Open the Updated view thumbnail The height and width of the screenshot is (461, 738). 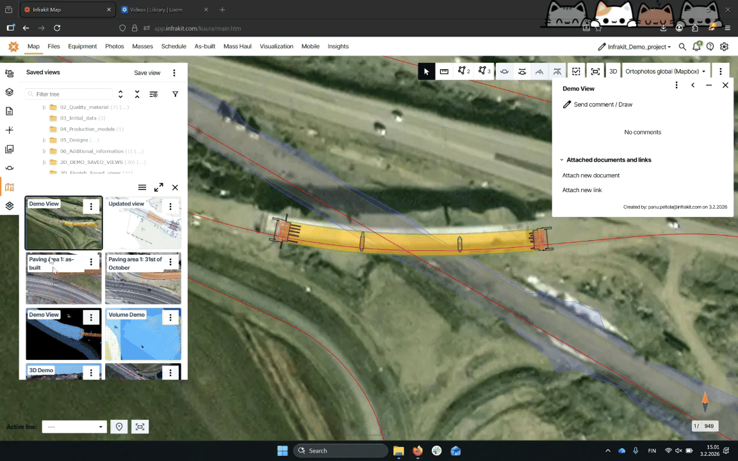143,223
